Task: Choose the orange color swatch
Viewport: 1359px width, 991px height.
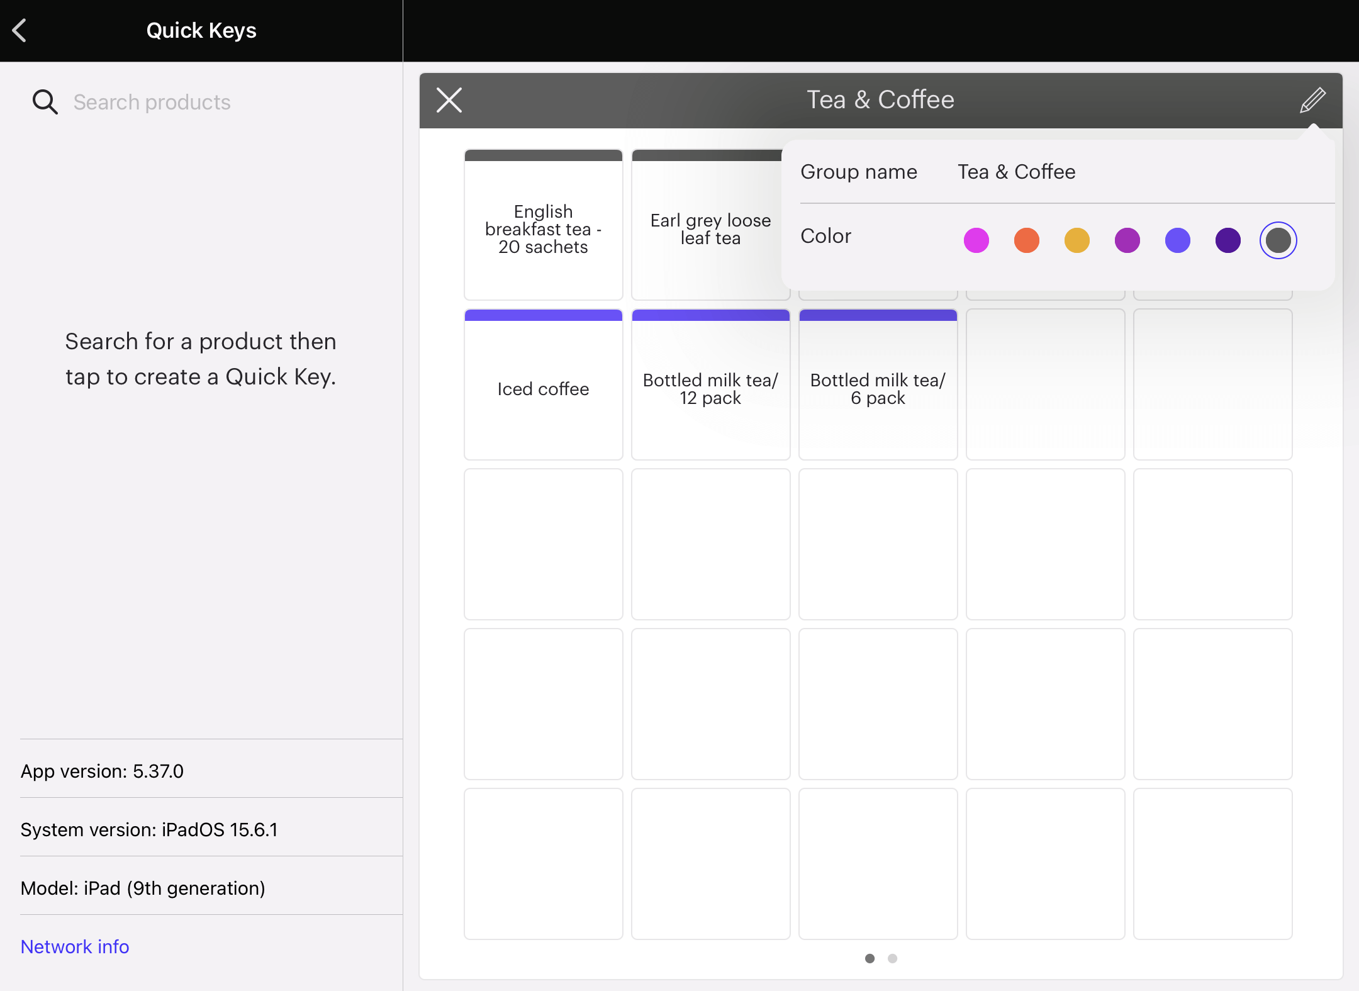Action: 1026,240
